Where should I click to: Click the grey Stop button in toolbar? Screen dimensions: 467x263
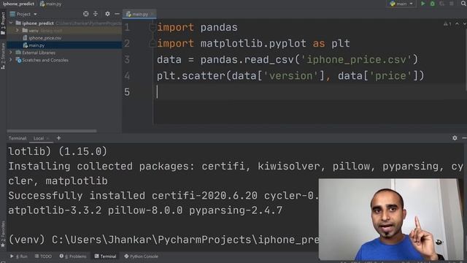click(x=452, y=4)
